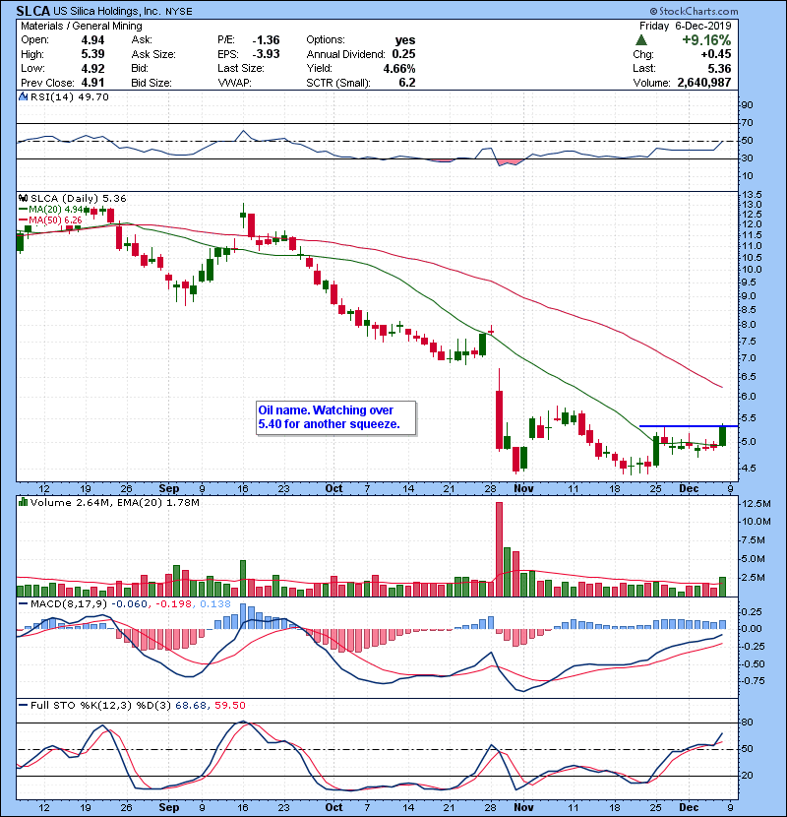Click the 'MA(20) 4.94' legend text

coord(56,210)
